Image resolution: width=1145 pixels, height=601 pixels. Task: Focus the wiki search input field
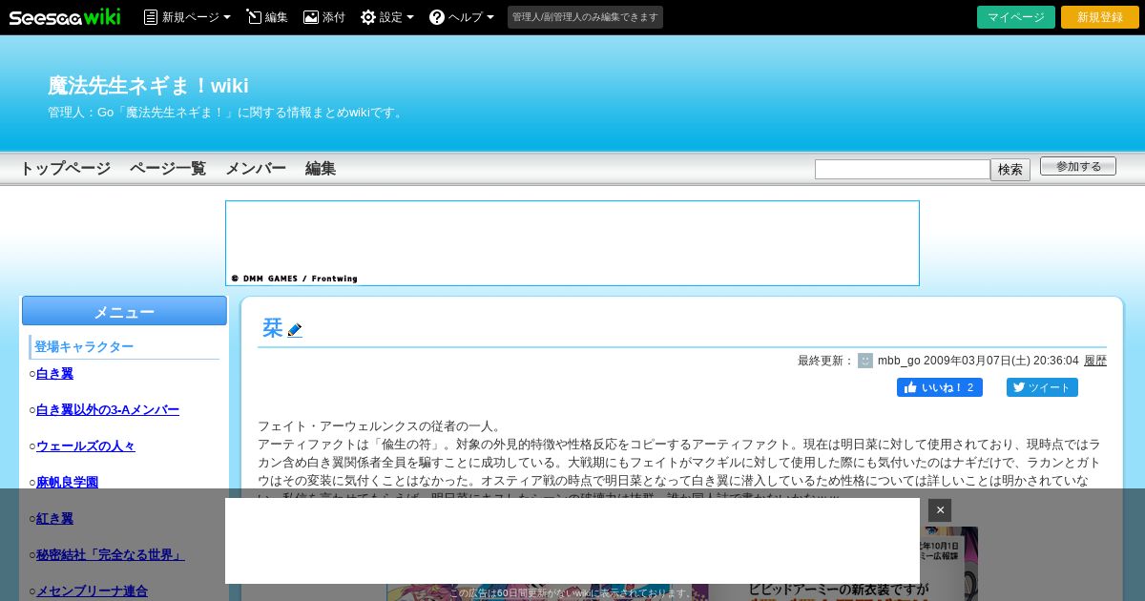click(903, 169)
